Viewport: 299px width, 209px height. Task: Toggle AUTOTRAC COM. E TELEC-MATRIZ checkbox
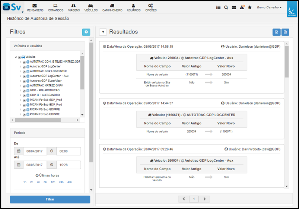(x=24, y=62)
